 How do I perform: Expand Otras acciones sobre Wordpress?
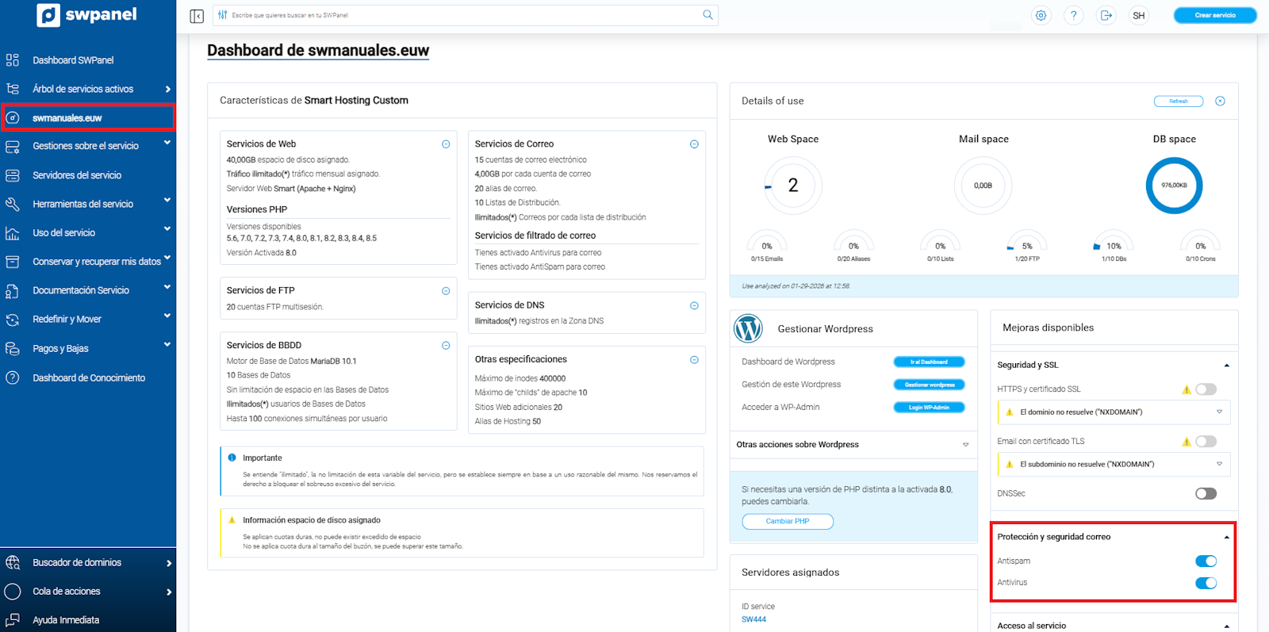(965, 445)
